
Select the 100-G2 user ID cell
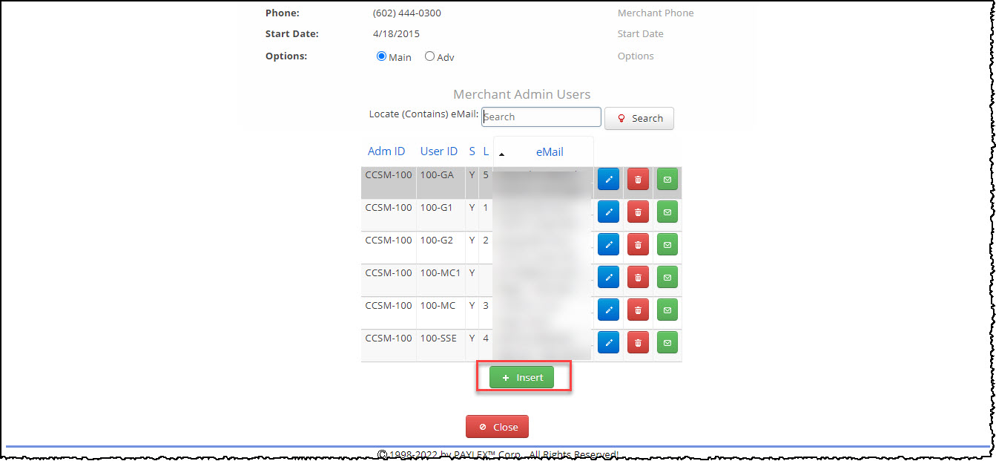pyautogui.click(x=437, y=241)
